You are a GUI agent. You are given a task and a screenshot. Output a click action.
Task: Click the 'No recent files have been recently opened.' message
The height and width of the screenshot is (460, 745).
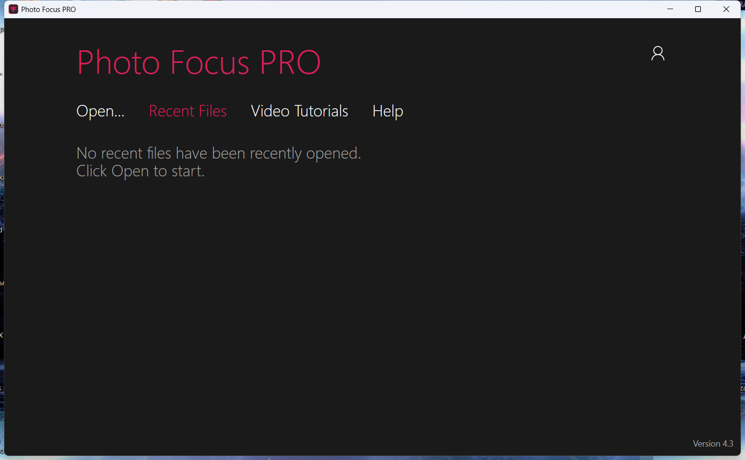tap(219, 153)
